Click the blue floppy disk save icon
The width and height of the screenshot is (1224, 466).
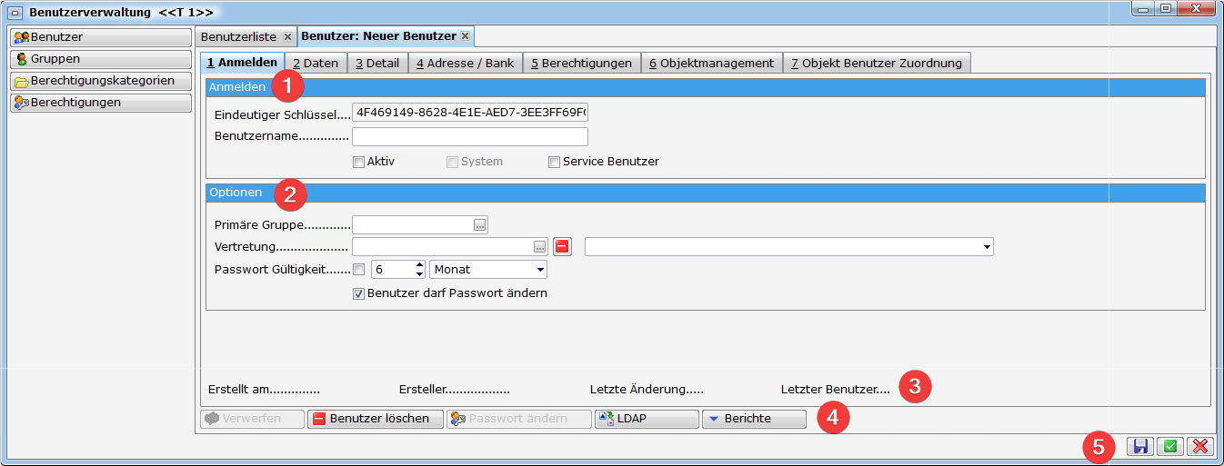pos(1140,446)
